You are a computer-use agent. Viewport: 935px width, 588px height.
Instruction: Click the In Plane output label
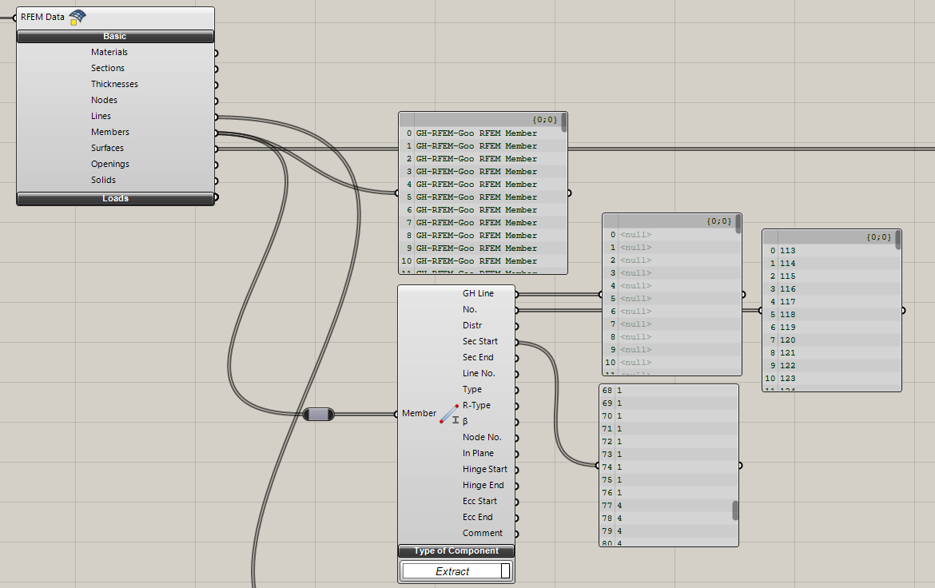[x=478, y=453]
